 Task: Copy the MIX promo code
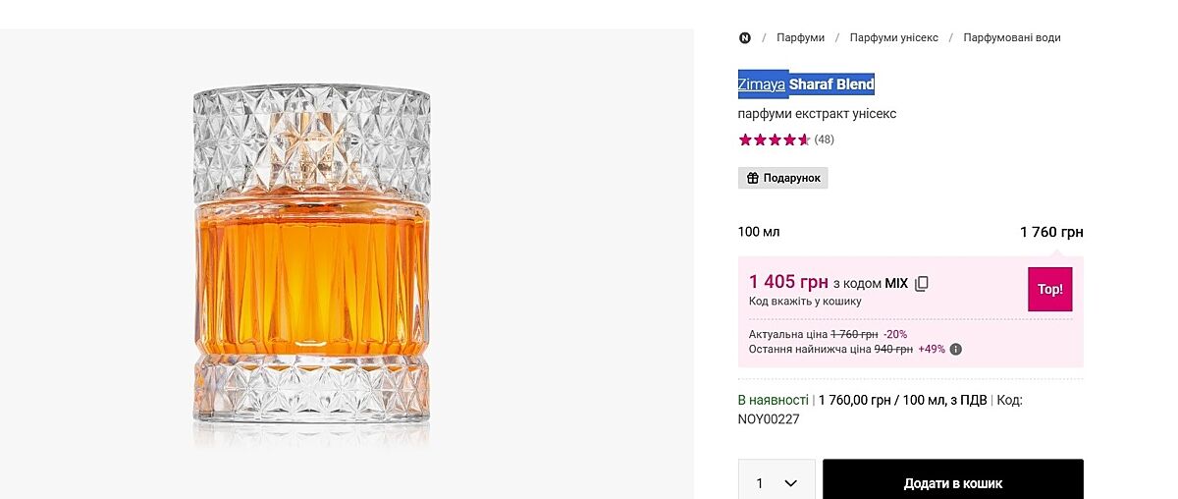point(922,284)
